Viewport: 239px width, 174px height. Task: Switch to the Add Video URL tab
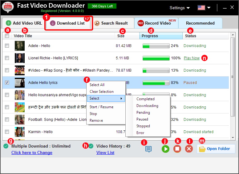[24, 23]
